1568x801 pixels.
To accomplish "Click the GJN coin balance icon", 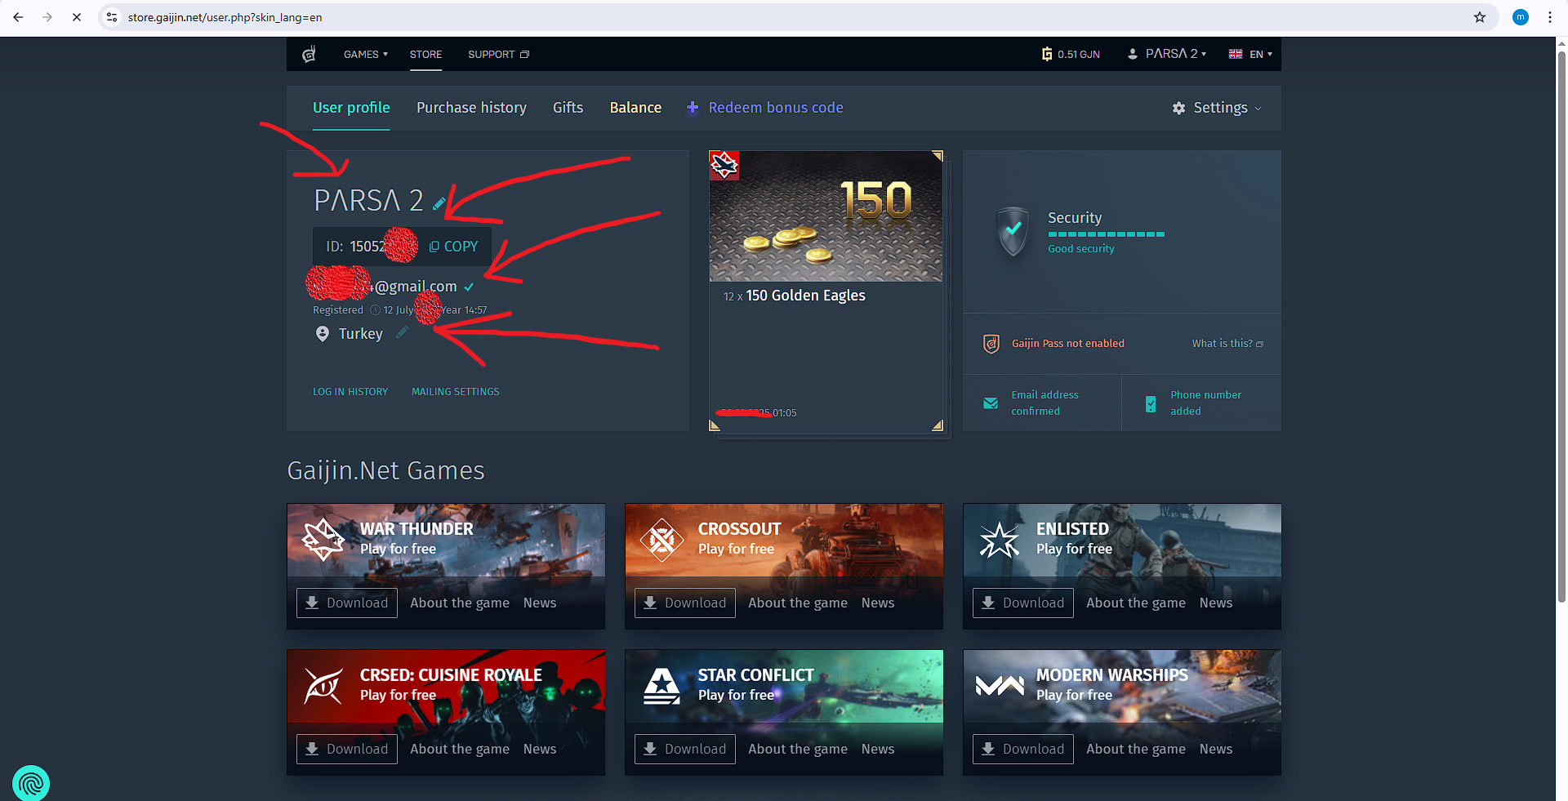I will (x=1046, y=55).
